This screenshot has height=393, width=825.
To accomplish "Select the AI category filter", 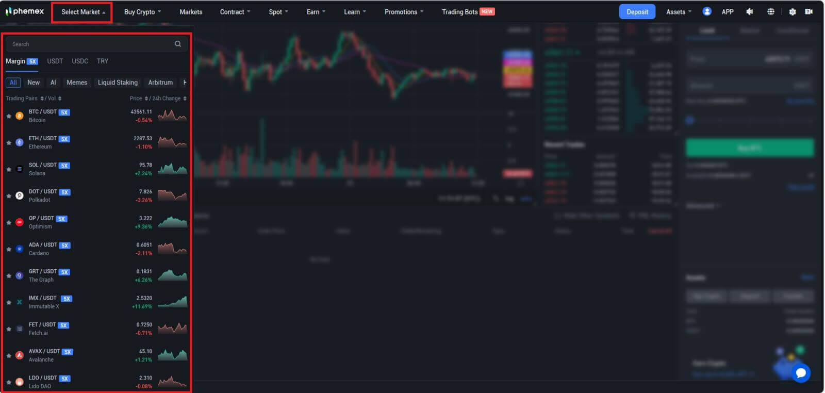I will [53, 83].
